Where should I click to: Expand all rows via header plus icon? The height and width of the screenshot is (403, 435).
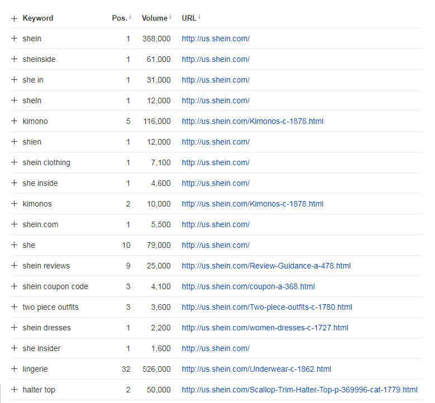14,18
